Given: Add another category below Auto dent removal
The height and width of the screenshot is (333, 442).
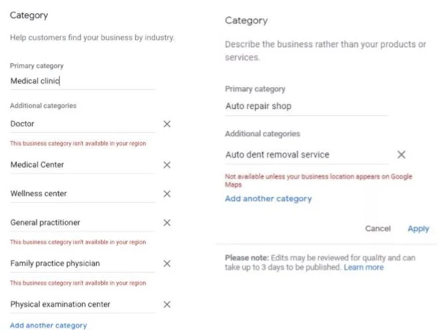Looking at the screenshot, I should coord(268,199).
